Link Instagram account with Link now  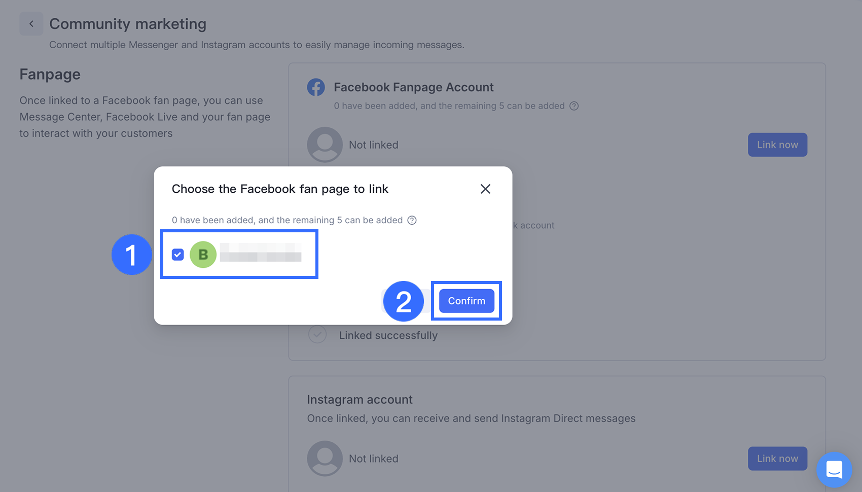point(777,459)
